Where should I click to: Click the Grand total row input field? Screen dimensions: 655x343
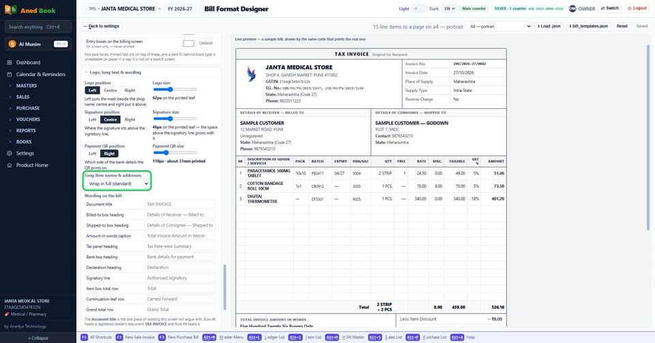point(180,310)
